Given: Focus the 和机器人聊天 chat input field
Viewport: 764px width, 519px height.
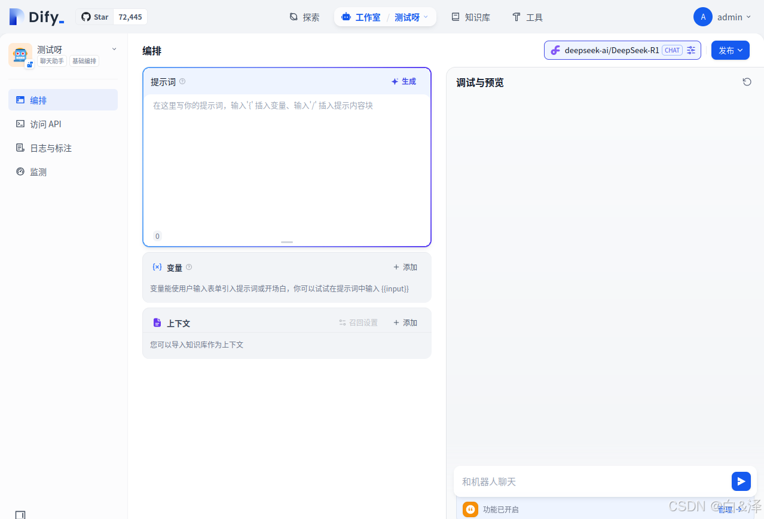Looking at the screenshot, I should click(x=592, y=481).
